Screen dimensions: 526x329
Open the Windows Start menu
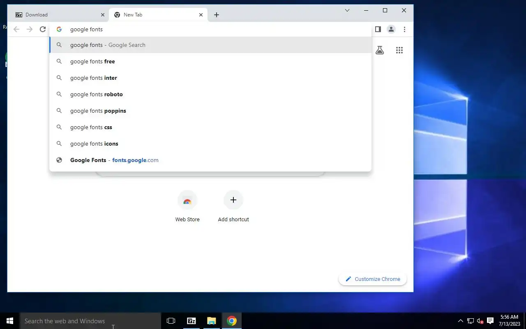[10, 321]
